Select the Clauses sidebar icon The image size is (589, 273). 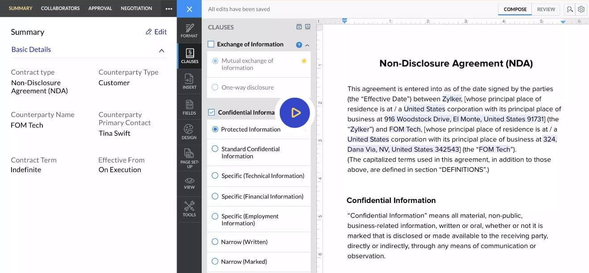point(189,56)
